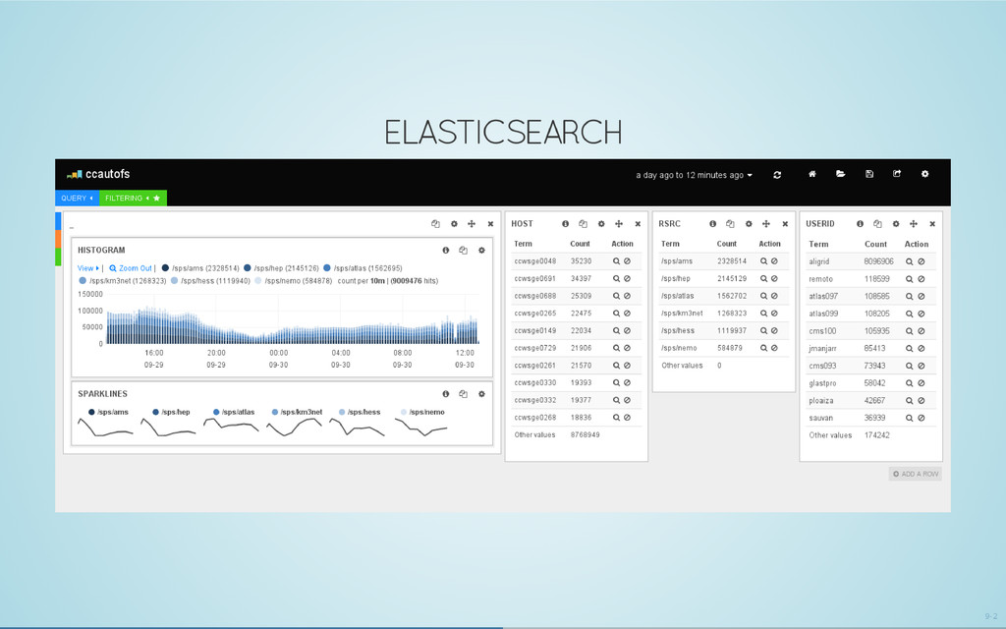Exclude /sps/hep in RSRC table
The image size is (1006, 629).
click(774, 278)
